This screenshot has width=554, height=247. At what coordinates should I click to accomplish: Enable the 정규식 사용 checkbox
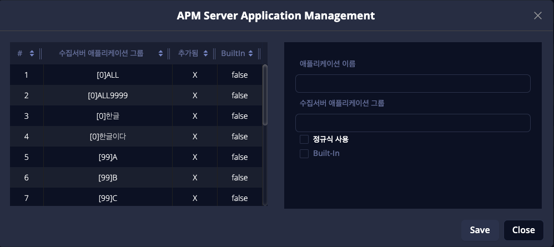click(304, 139)
